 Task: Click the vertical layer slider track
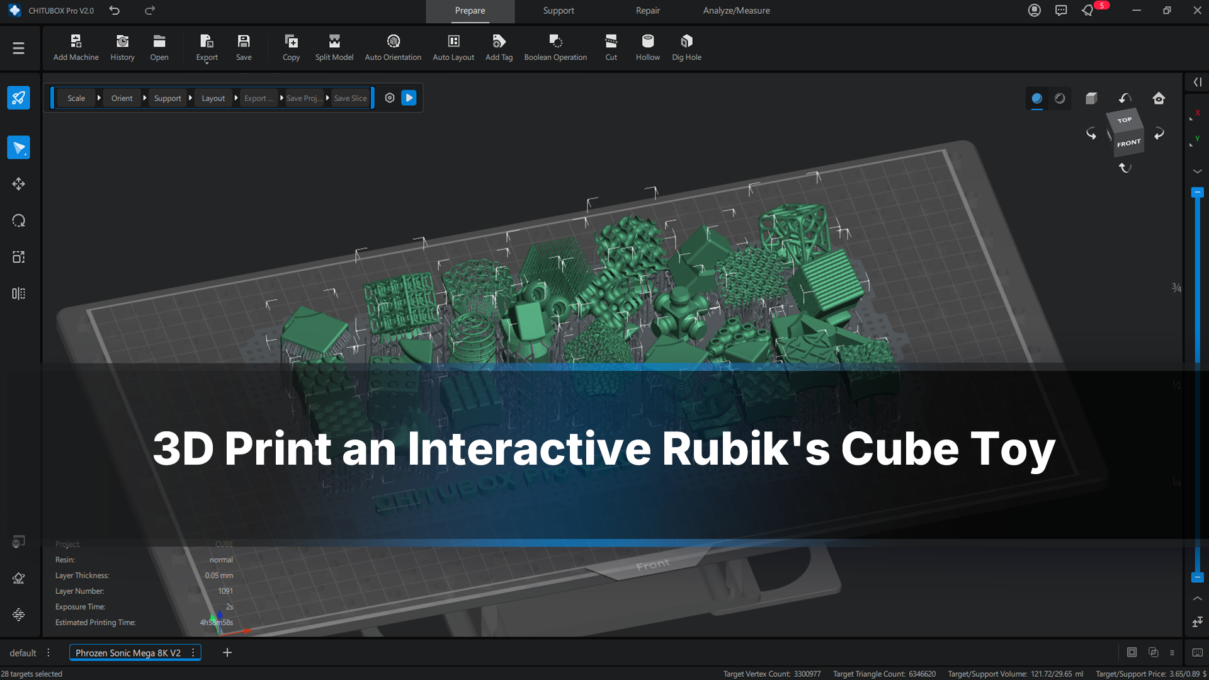[x=1197, y=384]
